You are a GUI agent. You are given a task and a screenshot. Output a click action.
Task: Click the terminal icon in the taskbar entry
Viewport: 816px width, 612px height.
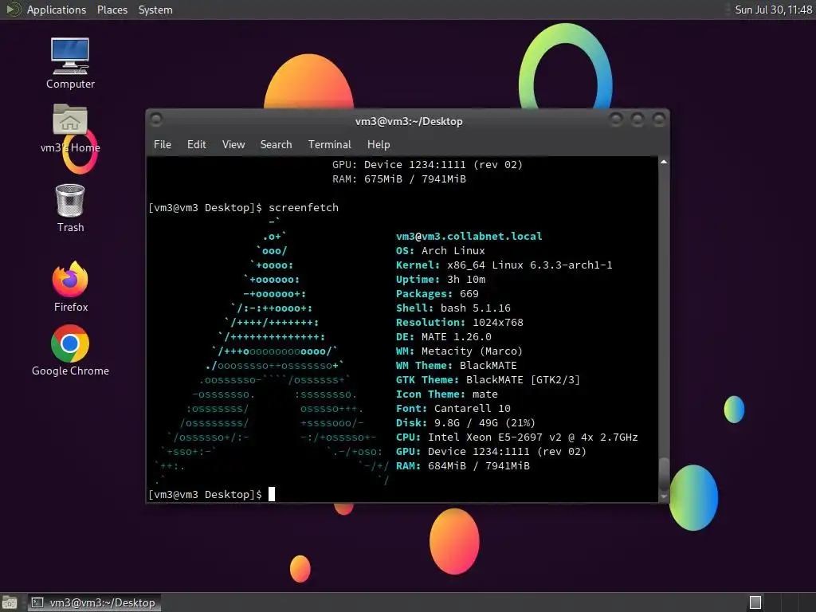(x=37, y=602)
